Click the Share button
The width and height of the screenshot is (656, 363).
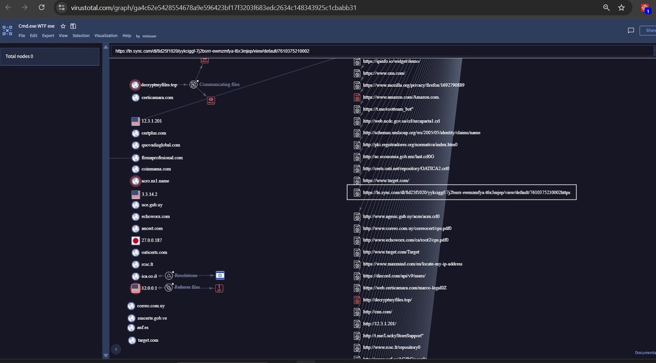coord(648,31)
